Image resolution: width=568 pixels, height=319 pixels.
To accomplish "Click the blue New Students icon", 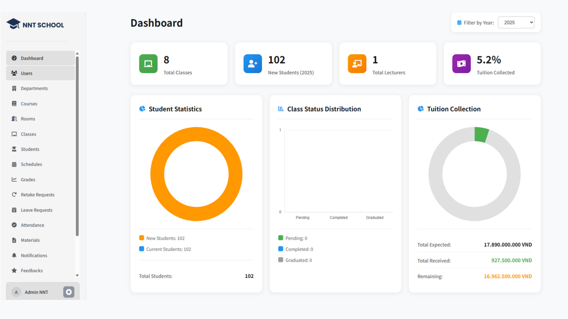I will pos(253,64).
